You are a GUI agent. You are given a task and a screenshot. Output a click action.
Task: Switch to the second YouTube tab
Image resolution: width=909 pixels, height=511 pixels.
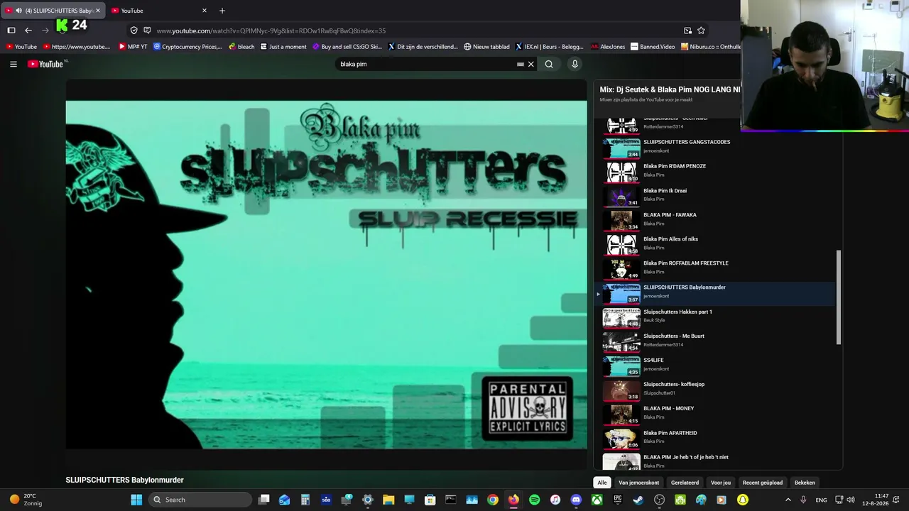point(158,11)
